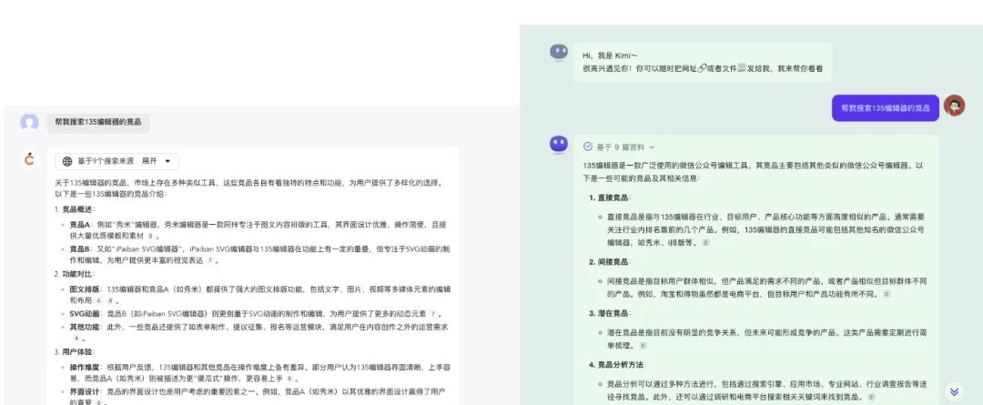Screen dimensions: 983x405
Task: Click the purple 帮我搜索135编辑器的竞品 bubble
Action: [x=886, y=107]
